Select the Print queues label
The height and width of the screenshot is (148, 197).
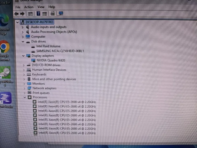point(41,93)
